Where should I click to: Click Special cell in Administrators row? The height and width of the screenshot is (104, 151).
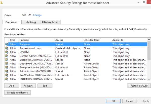[59, 71]
